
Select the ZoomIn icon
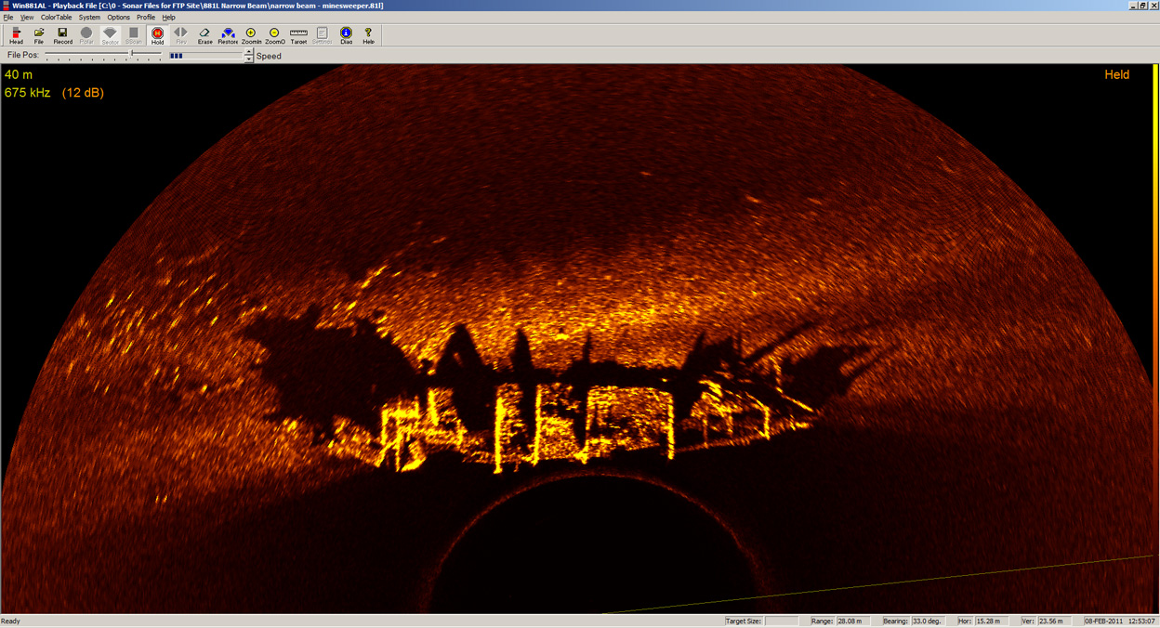[251, 34]
